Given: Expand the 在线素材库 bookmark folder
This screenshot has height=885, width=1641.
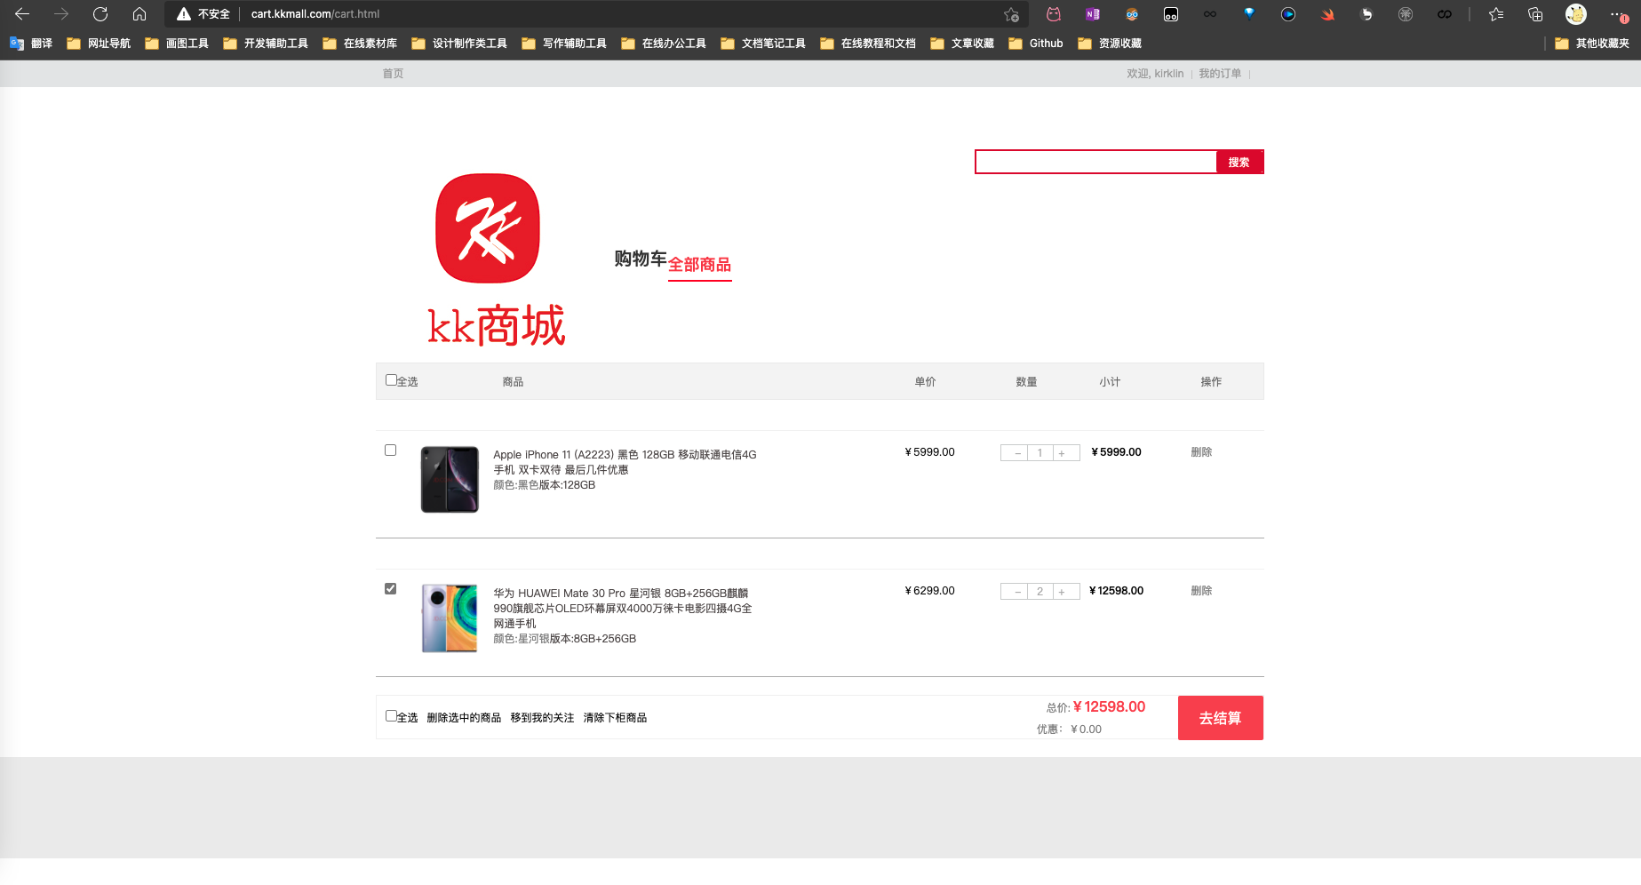Looking at the screenshot, I should click(x=360, y=44).
